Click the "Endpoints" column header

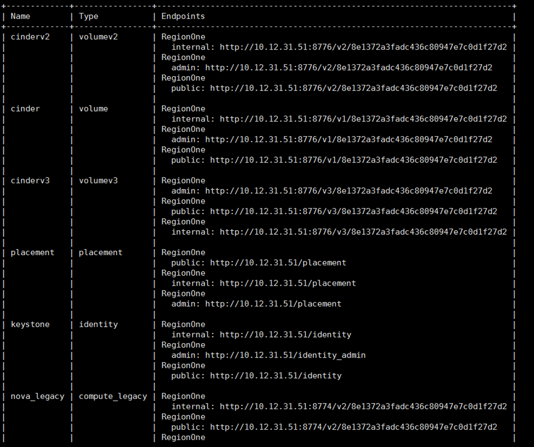point(183,16)
